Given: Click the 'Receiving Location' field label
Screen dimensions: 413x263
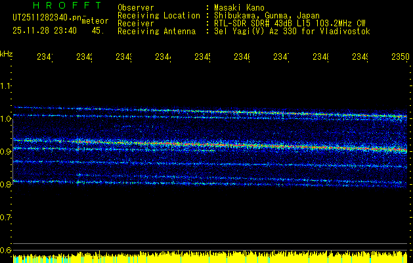Looking at the screenshot, I should (158, 15).
